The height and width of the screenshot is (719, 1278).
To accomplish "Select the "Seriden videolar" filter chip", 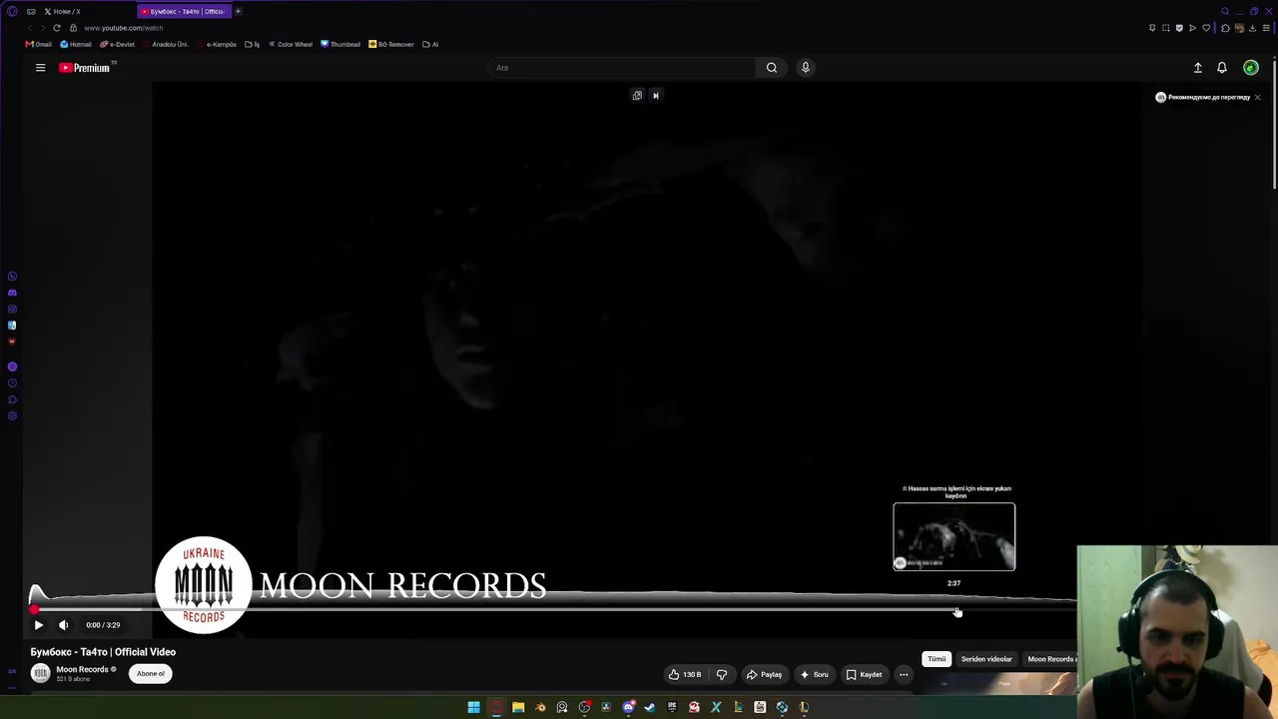I will click(986, 659).
